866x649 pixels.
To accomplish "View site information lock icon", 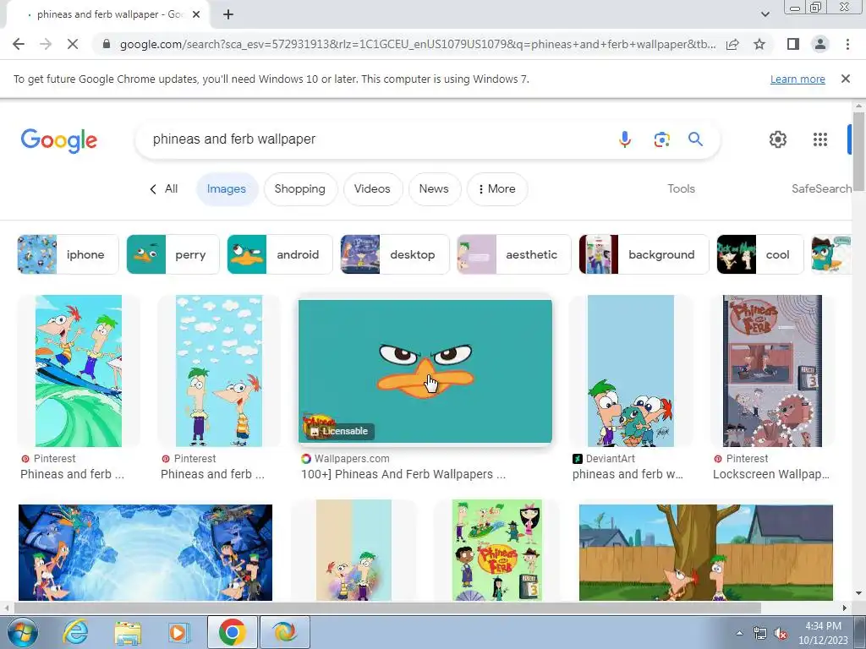I will coord(107,44).
